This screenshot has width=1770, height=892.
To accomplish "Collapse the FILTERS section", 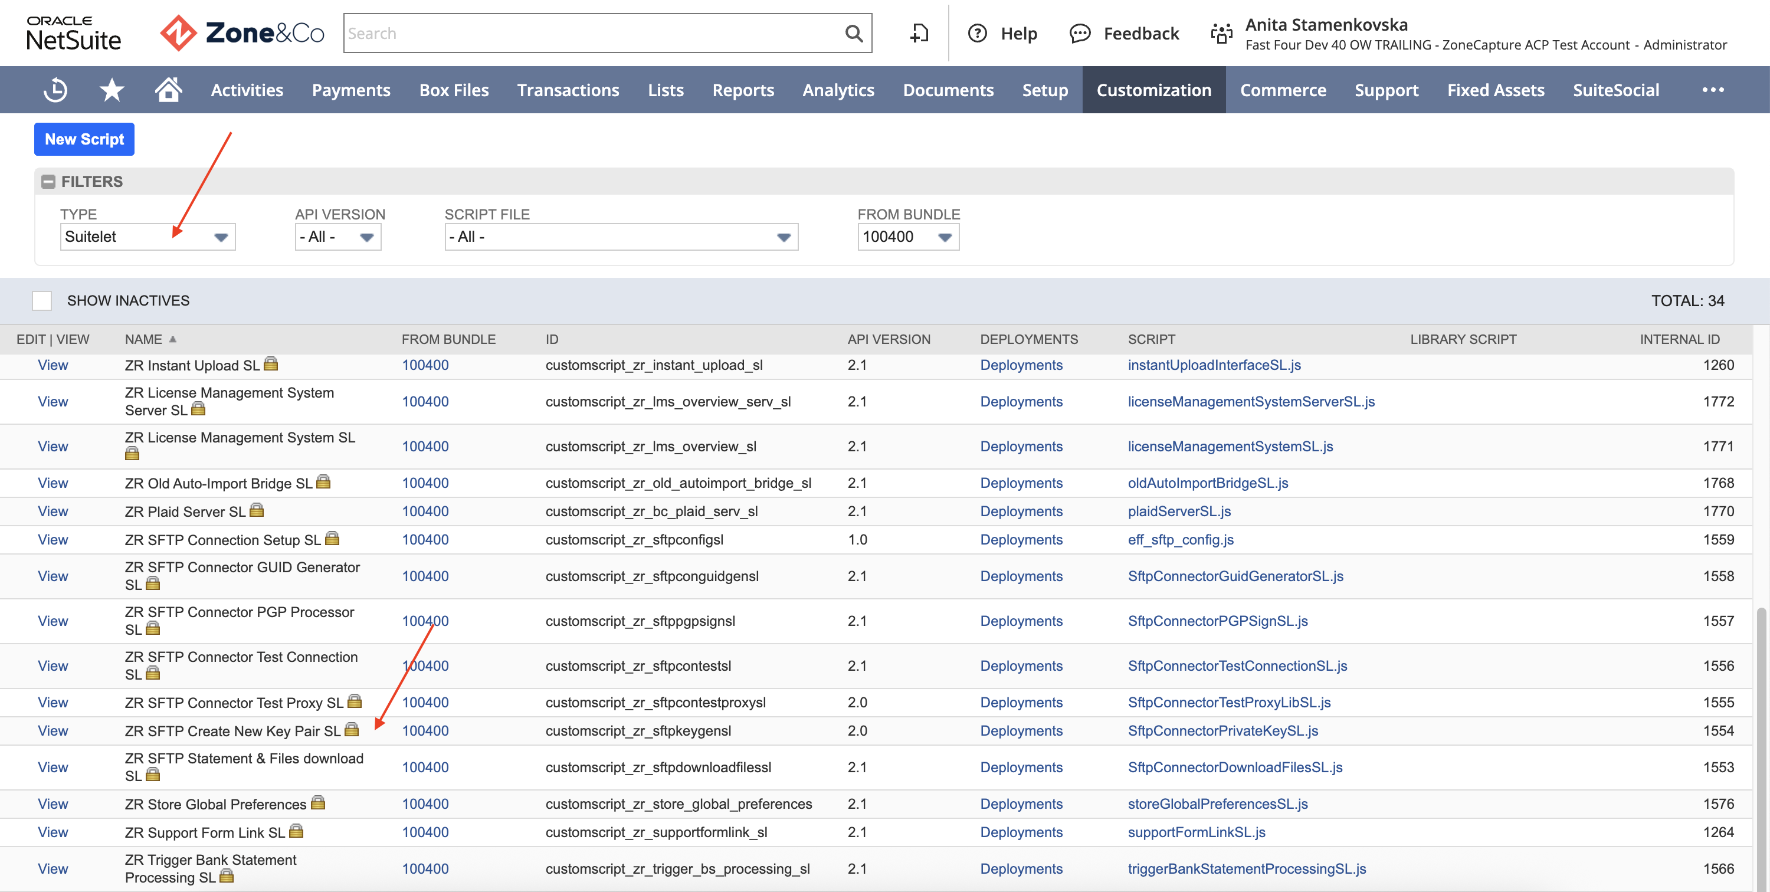I will (48, 182).
